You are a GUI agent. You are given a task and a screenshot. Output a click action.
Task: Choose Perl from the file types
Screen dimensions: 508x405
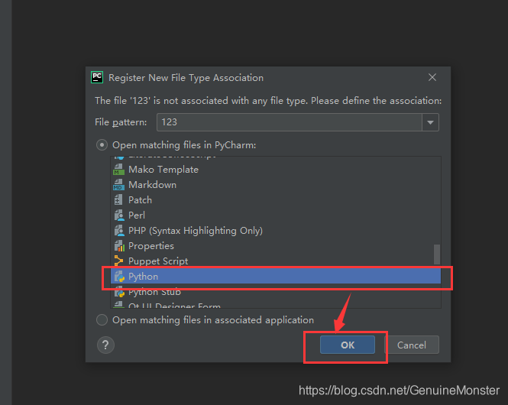[275, 215]
